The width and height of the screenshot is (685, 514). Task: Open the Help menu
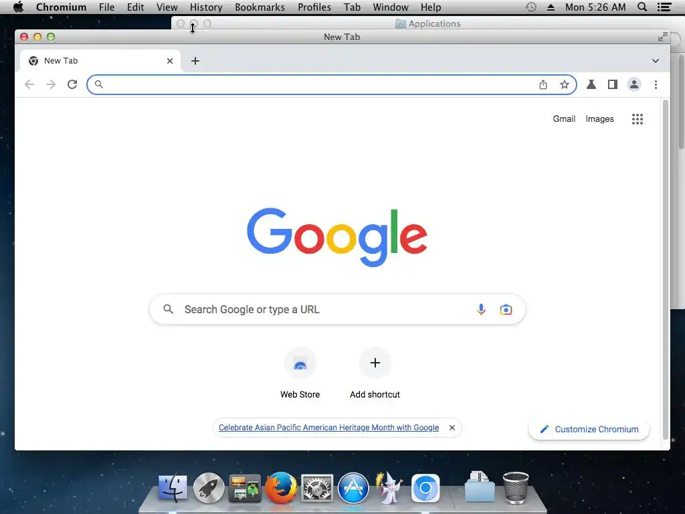pyautogui.click(x=431, y=7)
